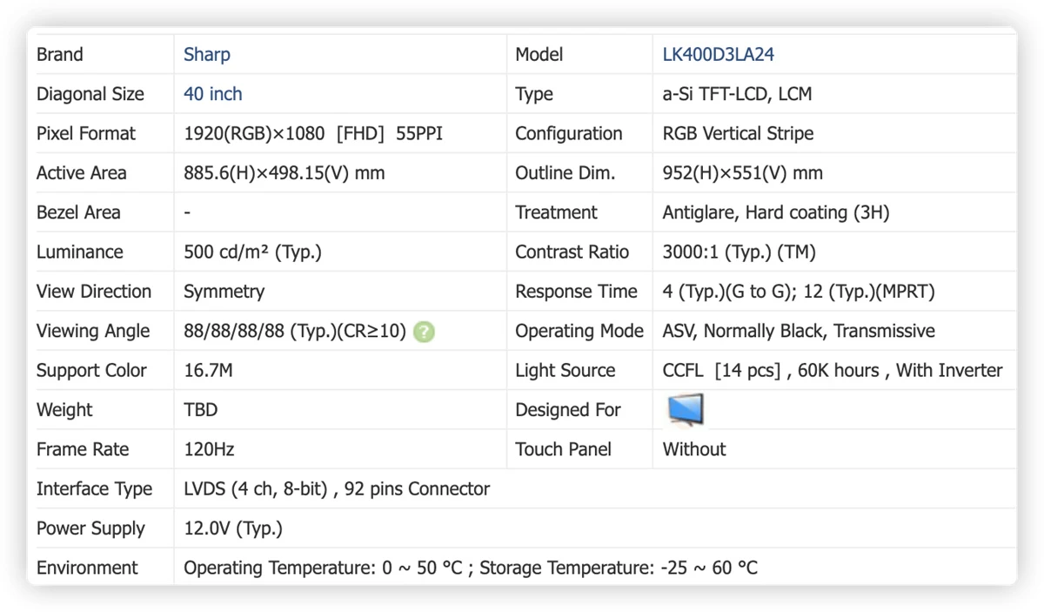Click the Active Area dimensions text
Image resolution: width=1044 pixels, height=612 pixels.
pos(284,173)
